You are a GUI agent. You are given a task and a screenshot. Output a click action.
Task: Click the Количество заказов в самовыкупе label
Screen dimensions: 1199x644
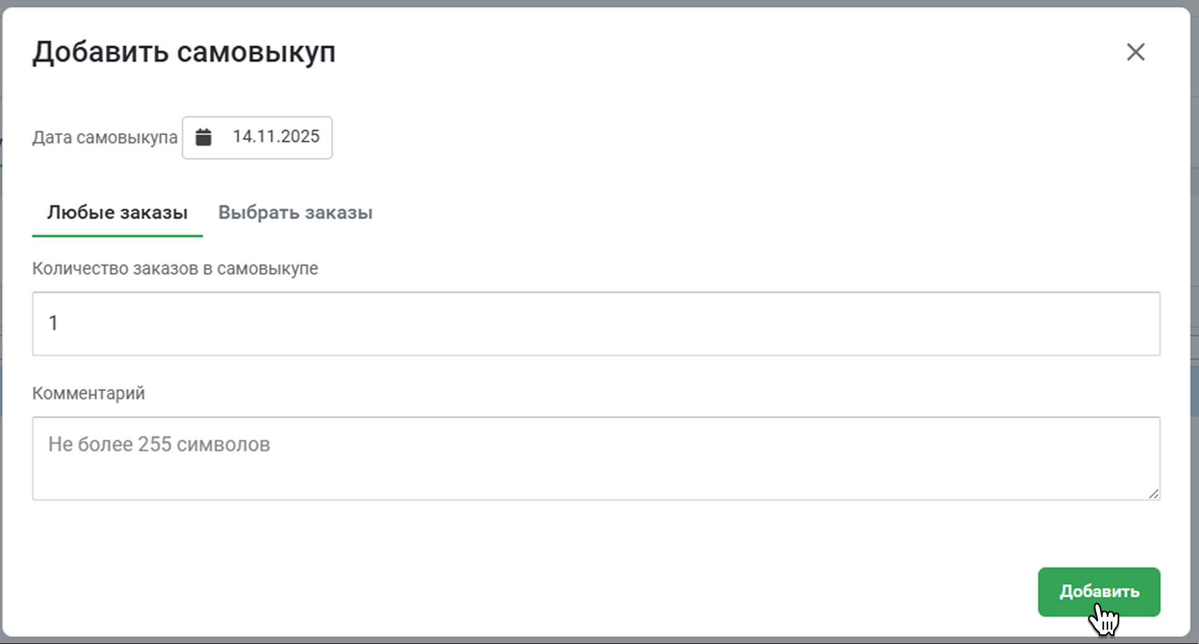[175, 269]
